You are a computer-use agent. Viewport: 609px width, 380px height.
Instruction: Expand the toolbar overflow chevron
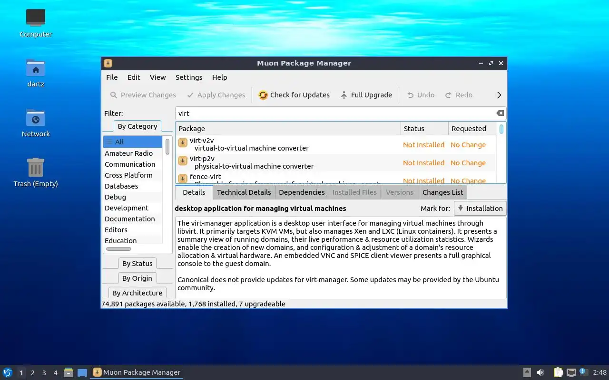tap(499, 95)
